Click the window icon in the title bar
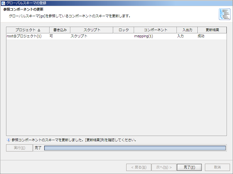 tap(3, 3)
